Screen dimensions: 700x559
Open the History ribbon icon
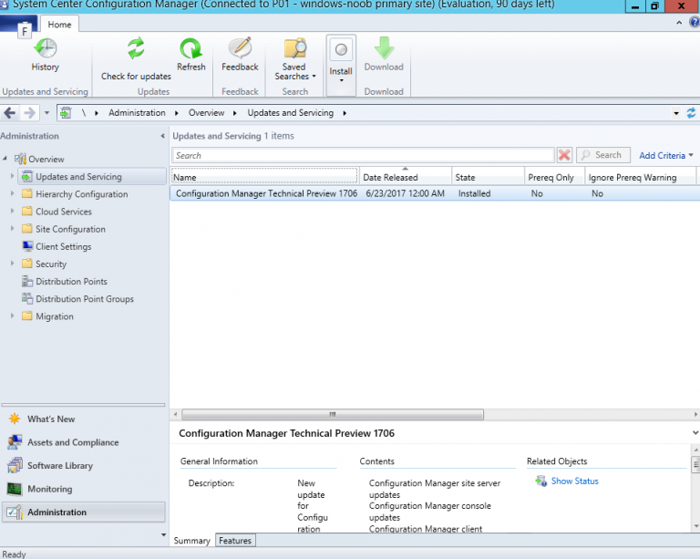pyautogui.click(x=45, y=48)
